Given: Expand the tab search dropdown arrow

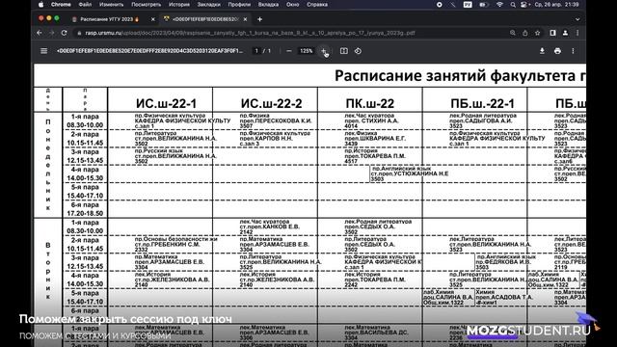Looking at the screenshot, I should (577, 19).
